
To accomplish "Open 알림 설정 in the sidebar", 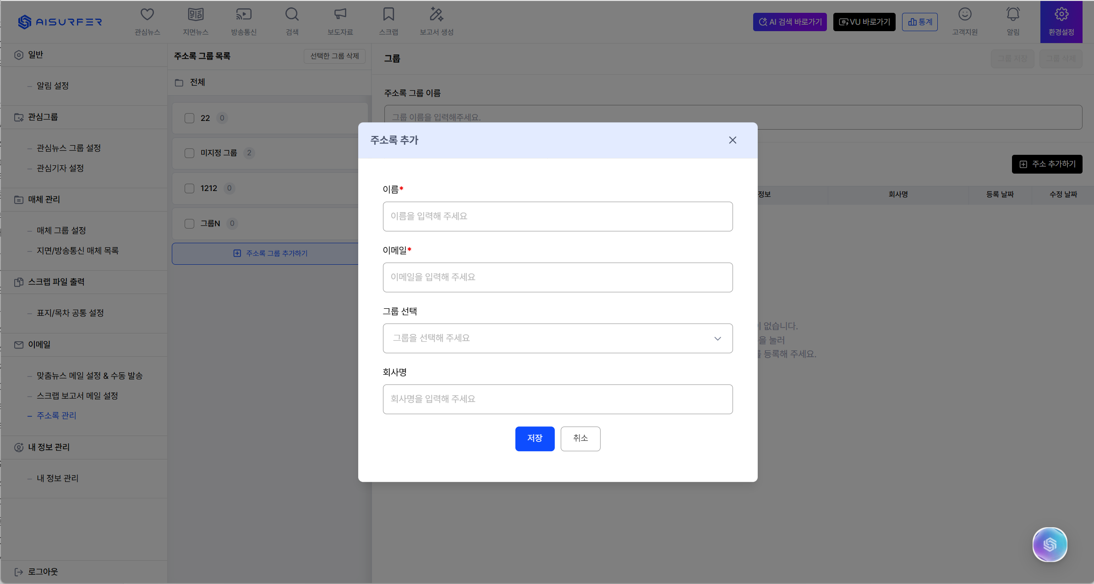I will coord(53,86).
